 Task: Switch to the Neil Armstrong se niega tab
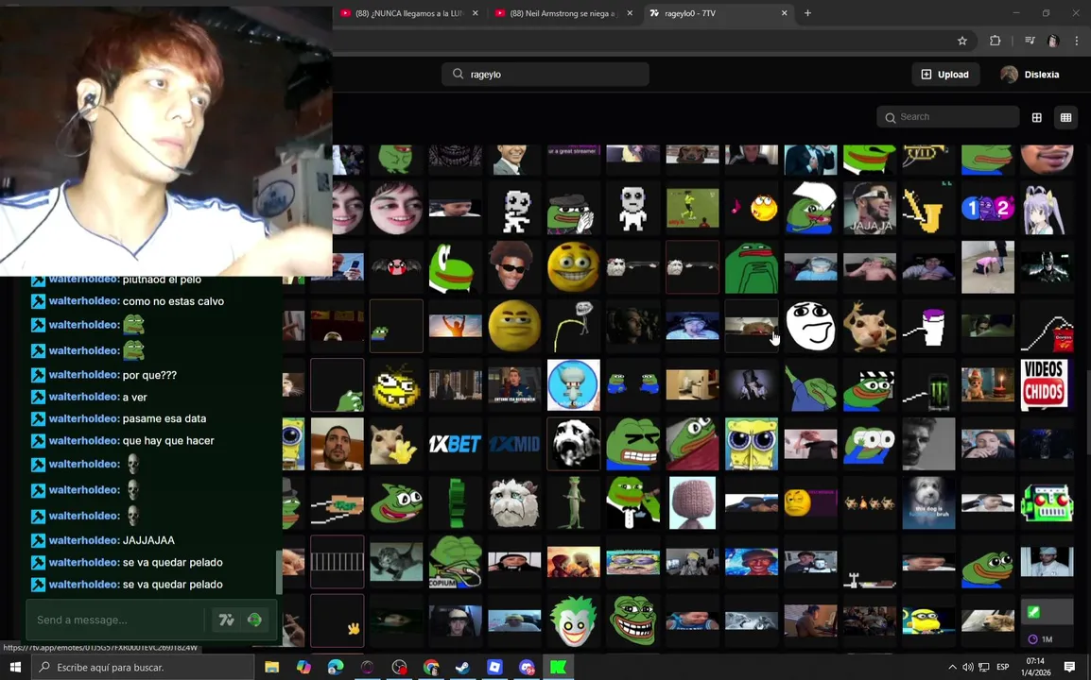tap(563, 13)
